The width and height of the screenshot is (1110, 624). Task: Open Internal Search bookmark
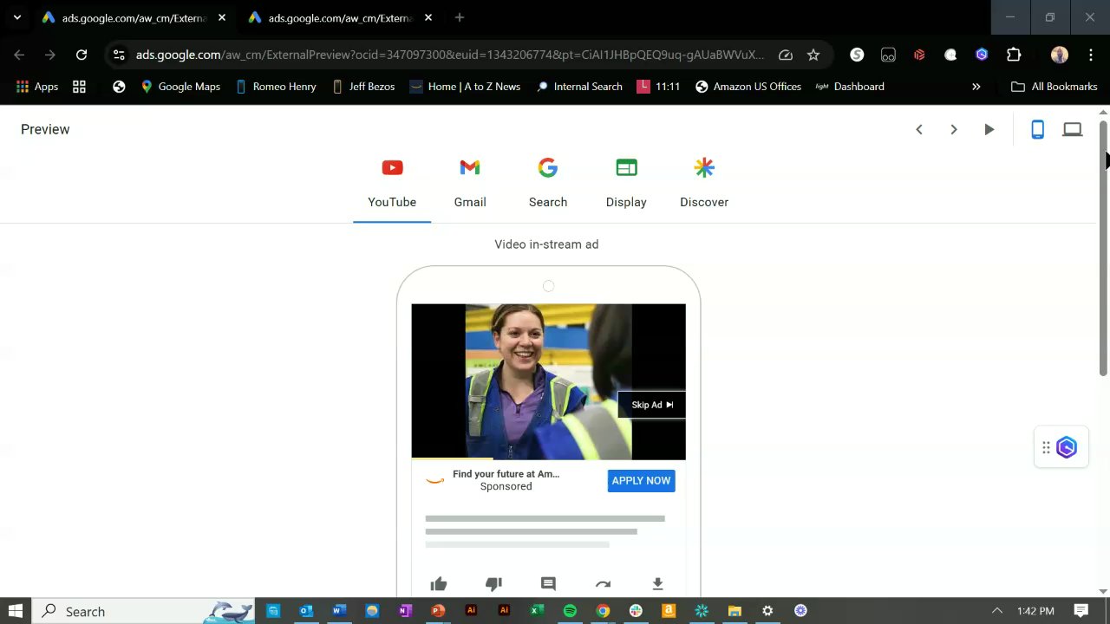pyautogui.click(x=579, y=87)
